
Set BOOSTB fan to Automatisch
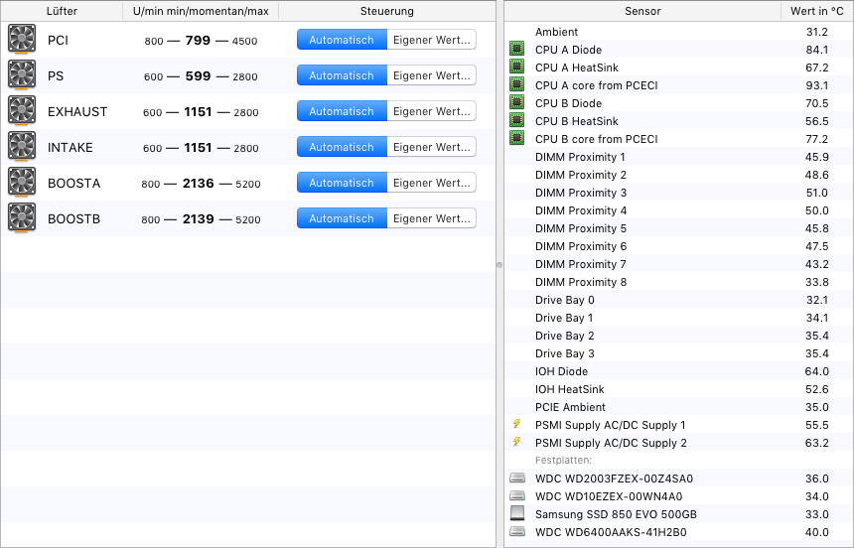point(342,218)
